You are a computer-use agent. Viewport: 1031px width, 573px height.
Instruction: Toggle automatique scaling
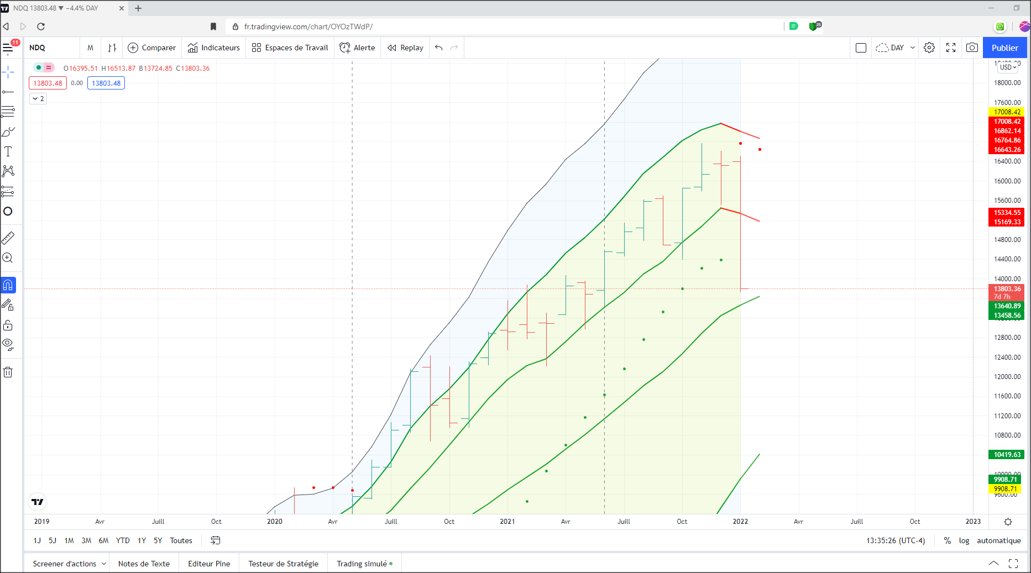pyautogui.click(x=999, y=540)
